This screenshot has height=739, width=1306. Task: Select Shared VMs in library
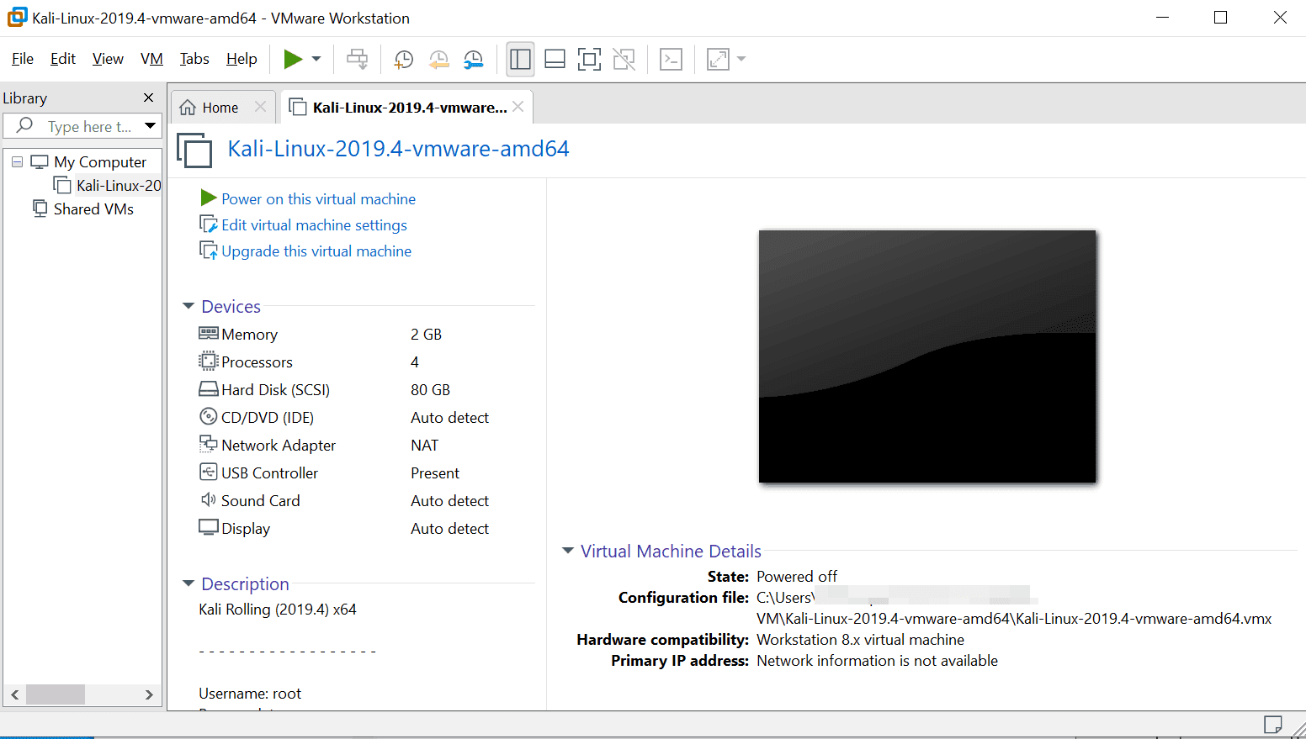93,209
